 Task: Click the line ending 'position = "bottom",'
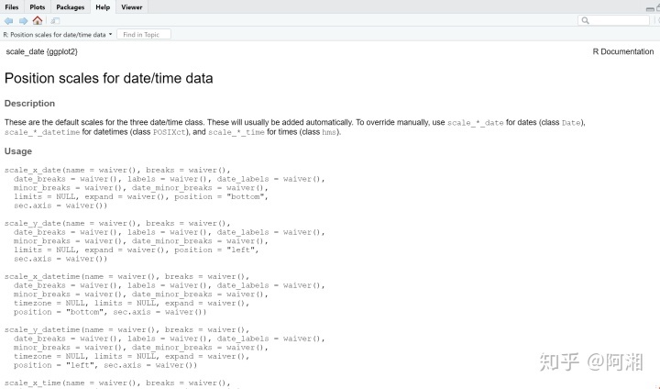141,197
